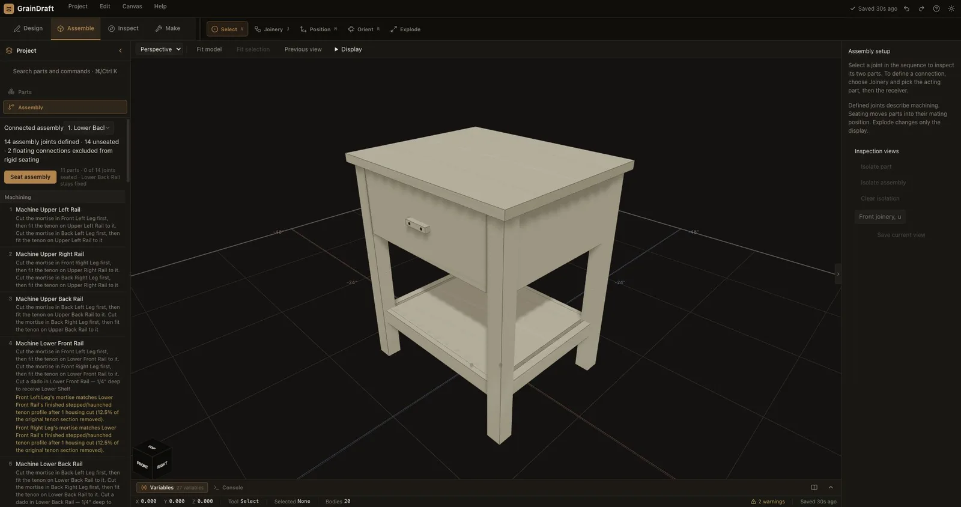Click the X 0.000 coordinate readout
This screenshot has height=507, width=961.
tap(146, 502)
